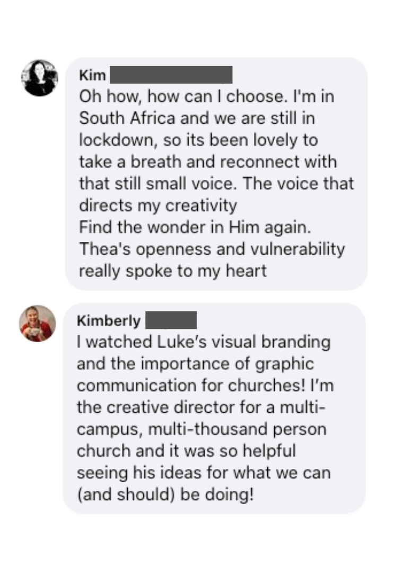Click the redacted surname next to Kim
This screenshot has width=393, height=573.
pos(171,75)
